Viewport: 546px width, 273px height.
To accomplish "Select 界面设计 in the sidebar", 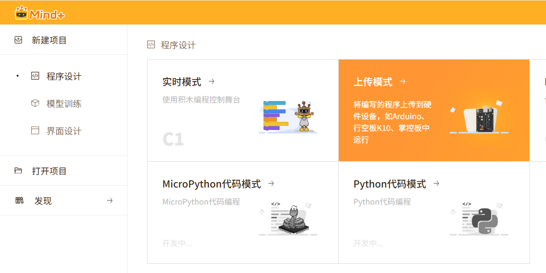I will pos(64,131).
